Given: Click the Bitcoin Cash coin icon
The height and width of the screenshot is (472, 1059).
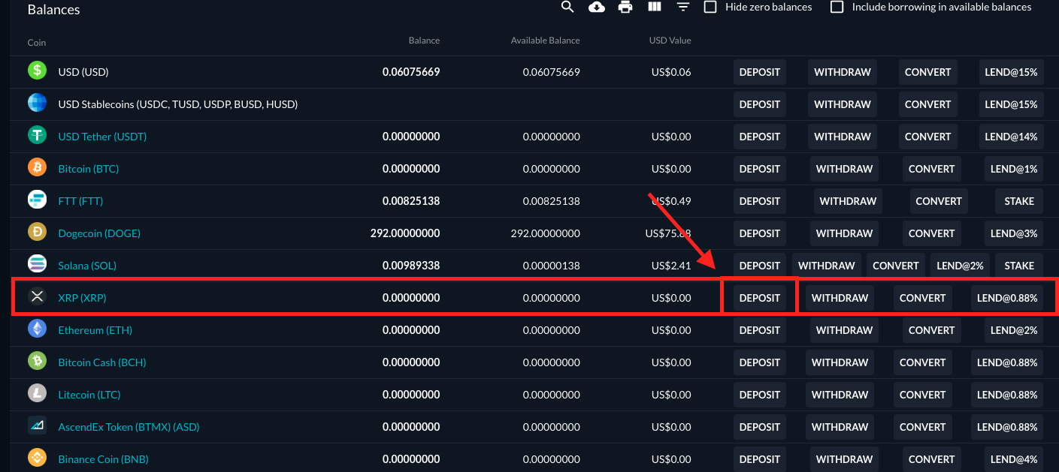Looking at the screenshot, I should click(37, 361).
